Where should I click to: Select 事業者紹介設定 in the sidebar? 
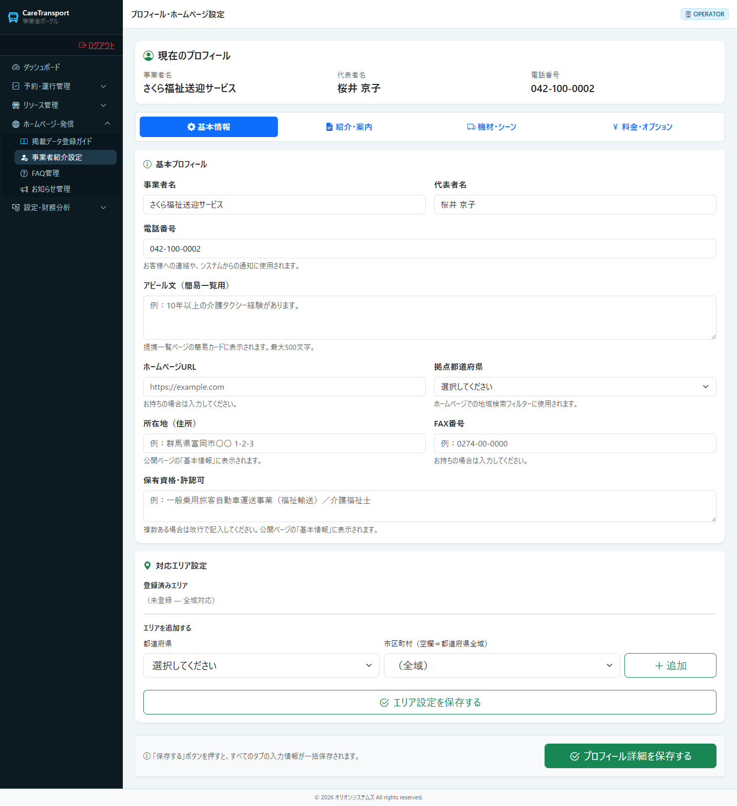66,158
